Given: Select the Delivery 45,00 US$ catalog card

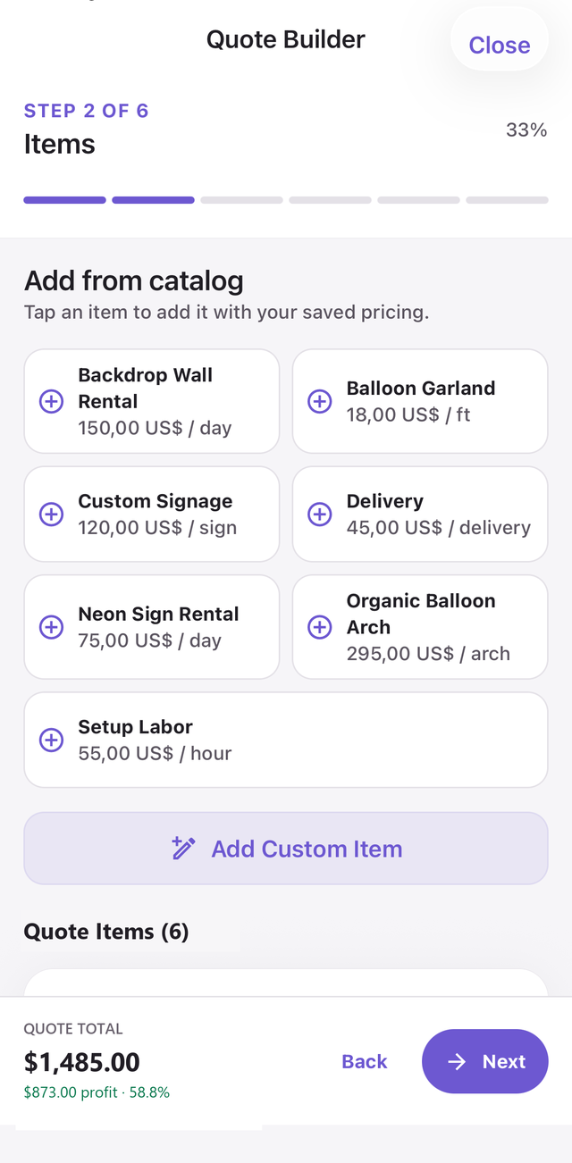Looking at the screenshot, I should (420, 514).
